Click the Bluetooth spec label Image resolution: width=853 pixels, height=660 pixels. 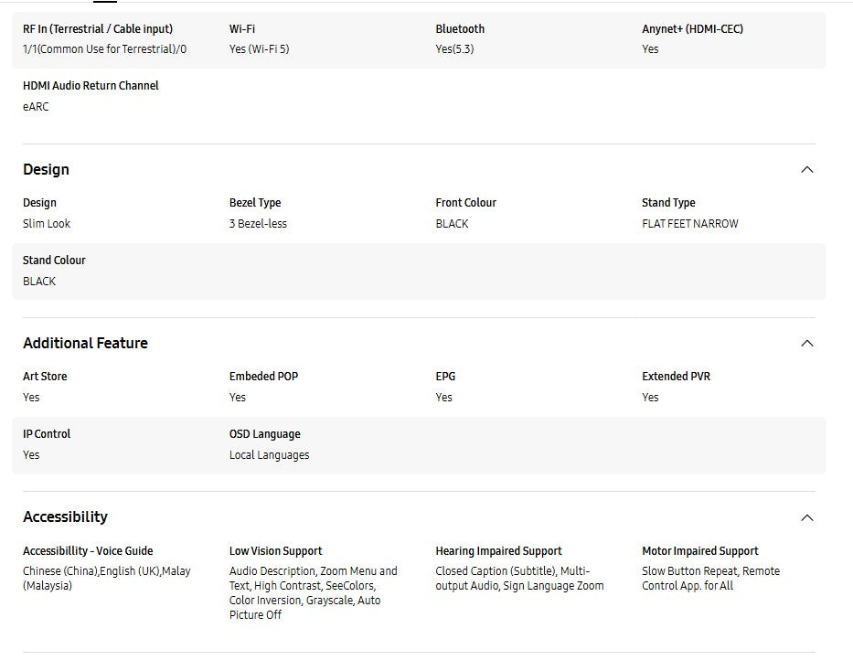(460, 29)
